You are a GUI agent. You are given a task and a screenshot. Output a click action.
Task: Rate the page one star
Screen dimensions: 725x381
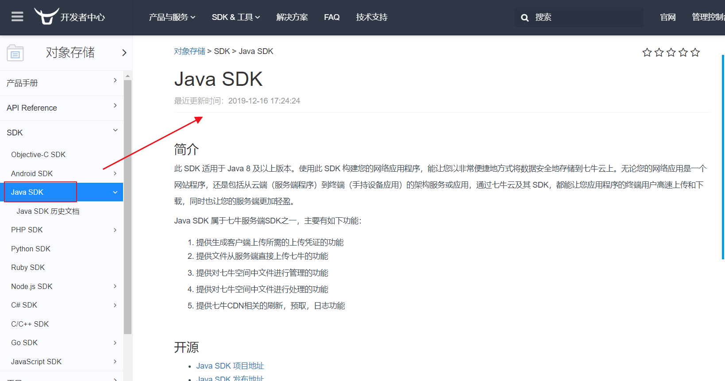(647, 53)
